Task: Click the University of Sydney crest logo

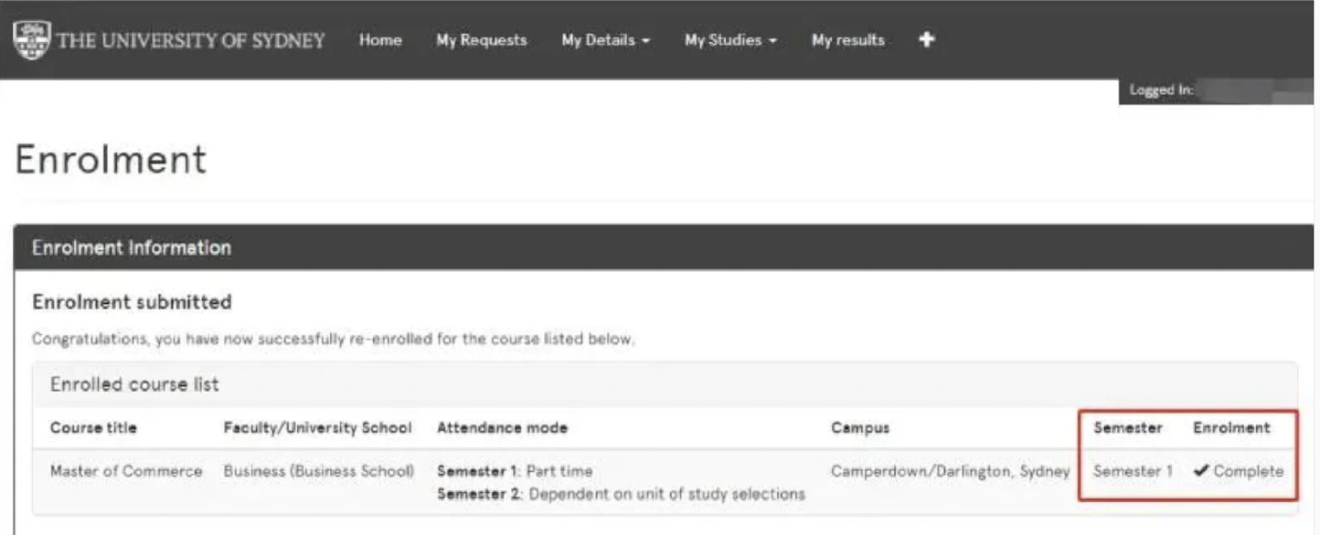Action: [x=31, y=40]
